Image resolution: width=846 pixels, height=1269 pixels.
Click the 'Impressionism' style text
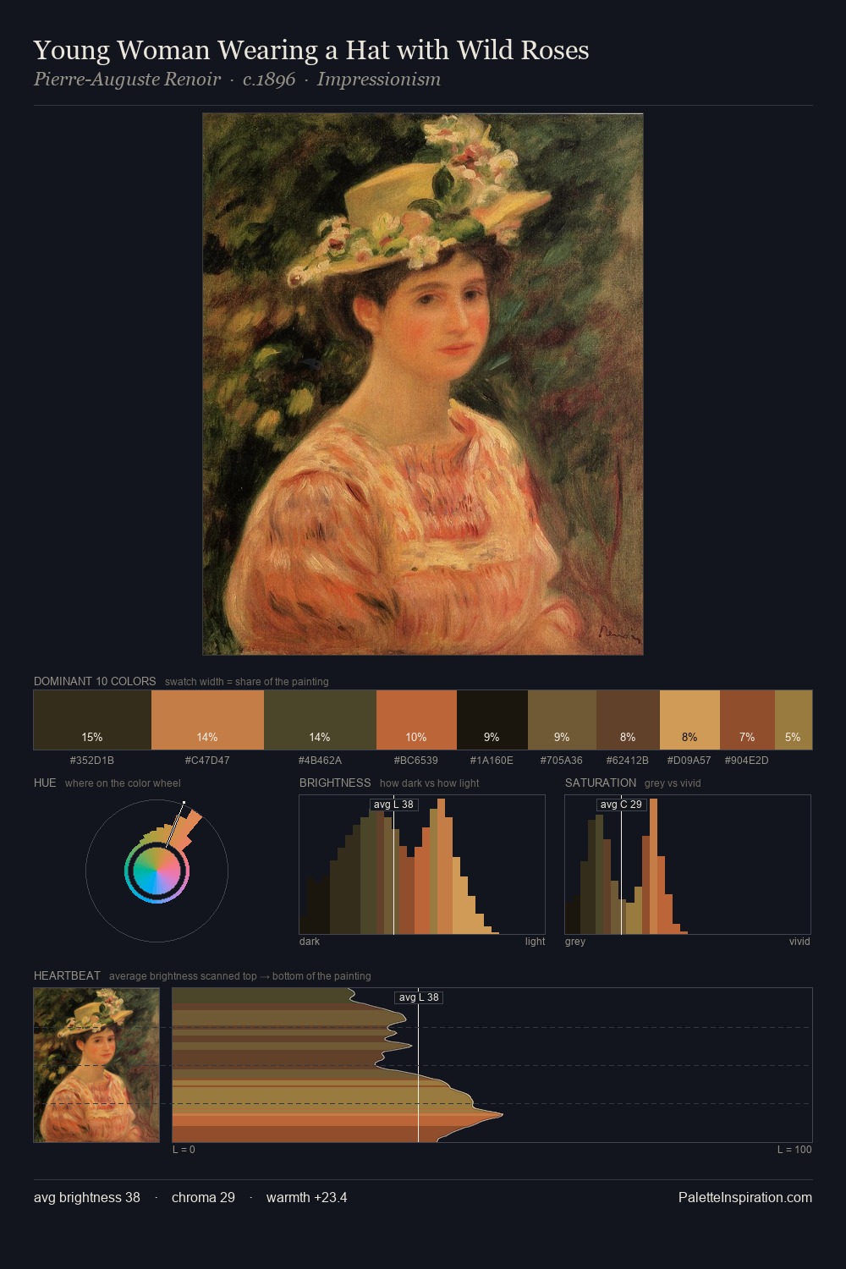point(379,80)
